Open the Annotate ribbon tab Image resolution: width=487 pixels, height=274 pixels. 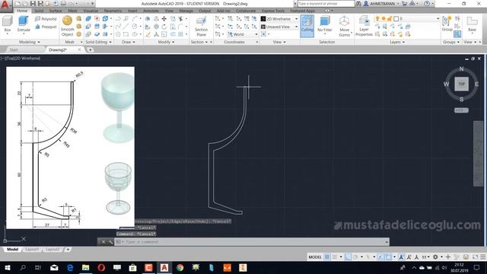pos(151,11)
